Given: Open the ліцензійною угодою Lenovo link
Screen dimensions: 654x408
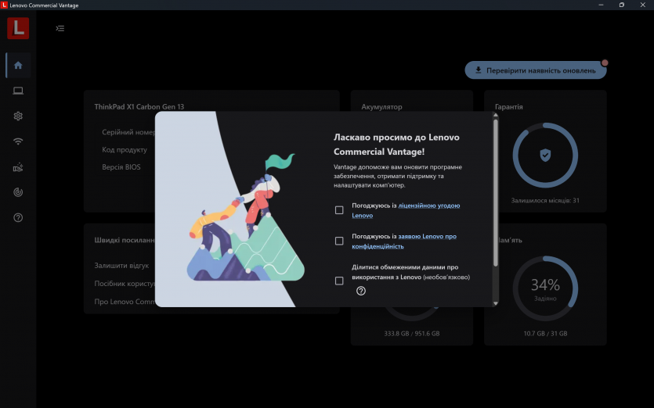Looking at the screenshot, I should tap(428, 206).
